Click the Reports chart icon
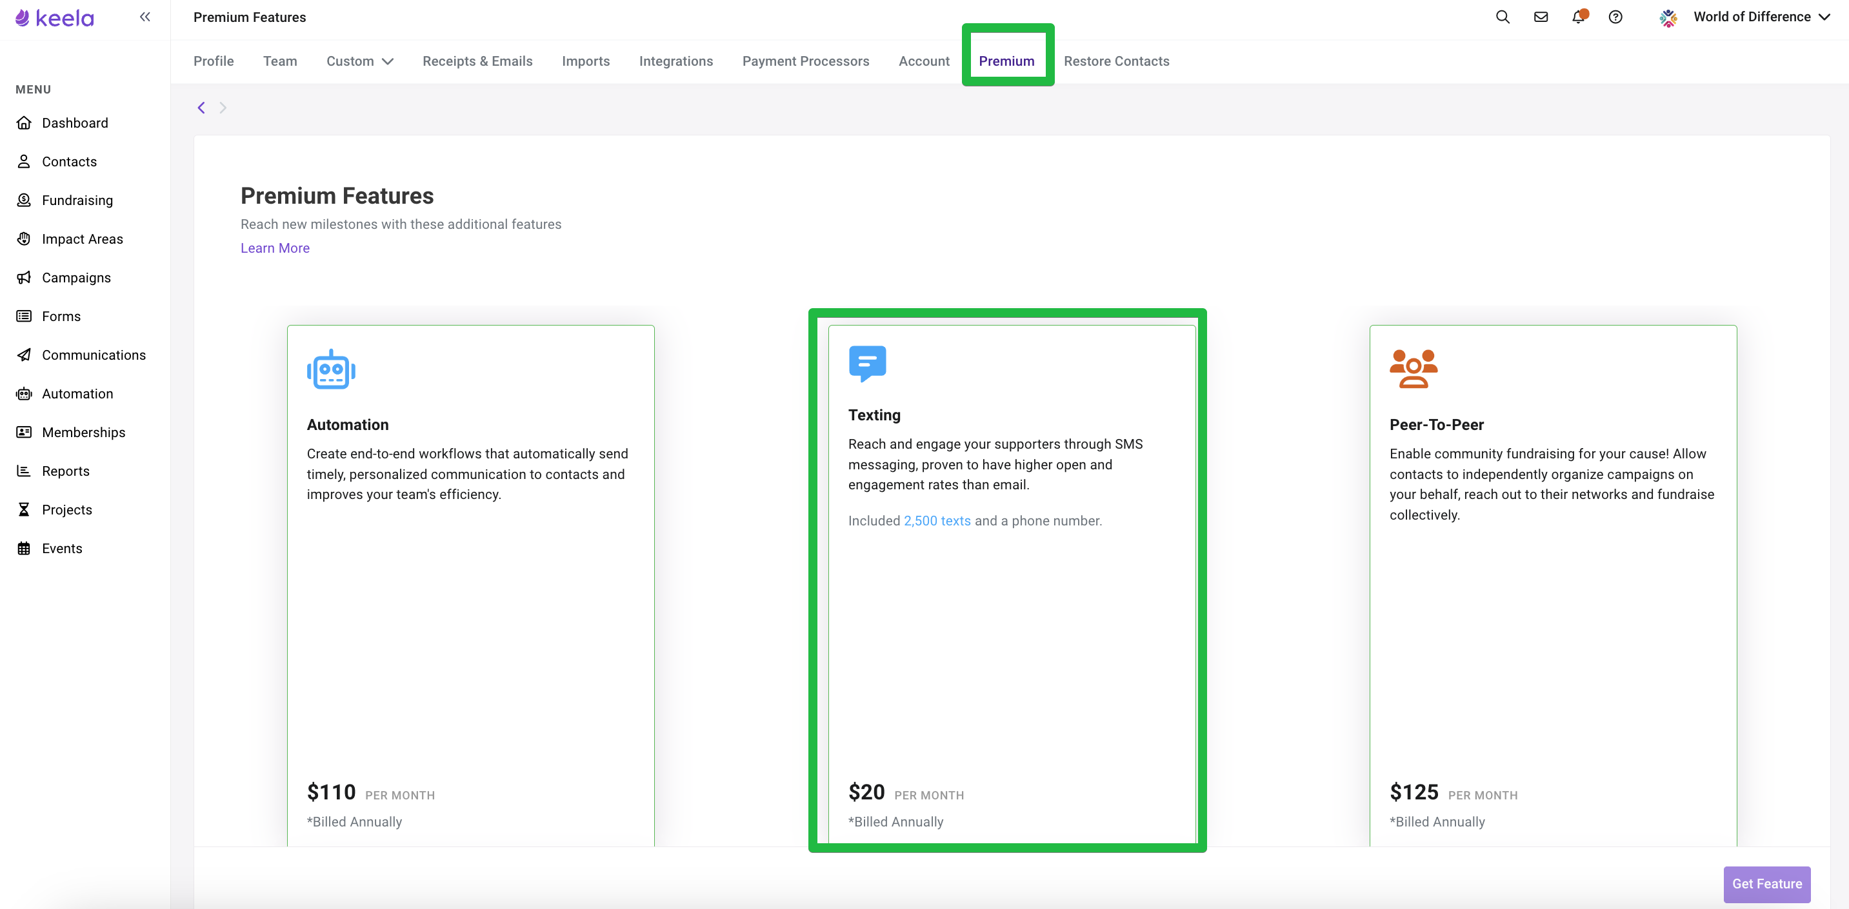Image resolution: width=1849 pixels, height=909 pixels. pyautogui.click(x=24, y=471)
